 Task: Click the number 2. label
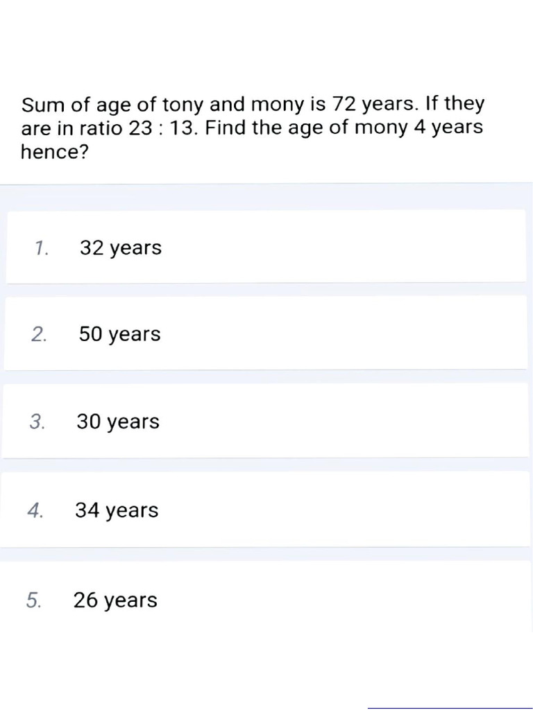(x=40, y=334)
